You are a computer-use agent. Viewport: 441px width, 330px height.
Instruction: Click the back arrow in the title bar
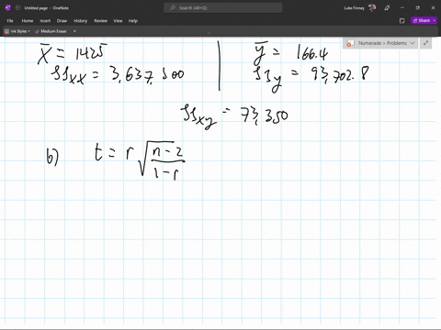(17, 8)
